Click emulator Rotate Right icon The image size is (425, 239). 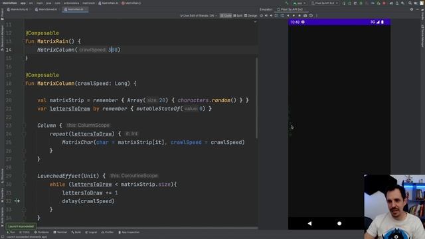pyautogui.click(x=282, y=15)
